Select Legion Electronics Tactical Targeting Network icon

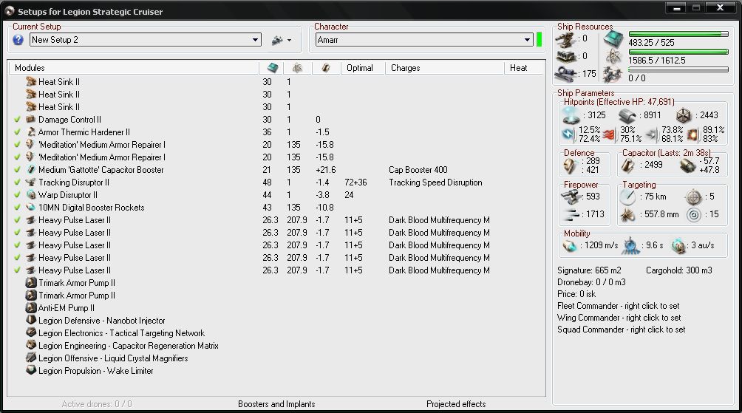pyautogui.click(x=31, y=333)
